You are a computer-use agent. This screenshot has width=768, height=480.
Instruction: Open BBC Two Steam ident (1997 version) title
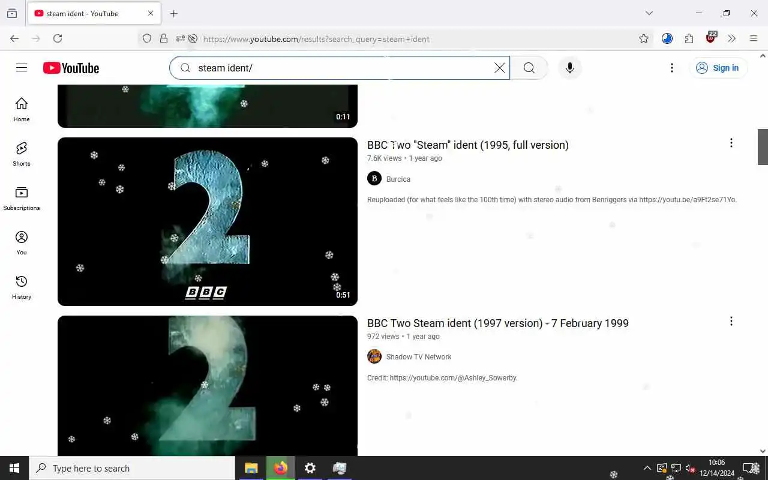pyautogui.click(x=498, y=323)
